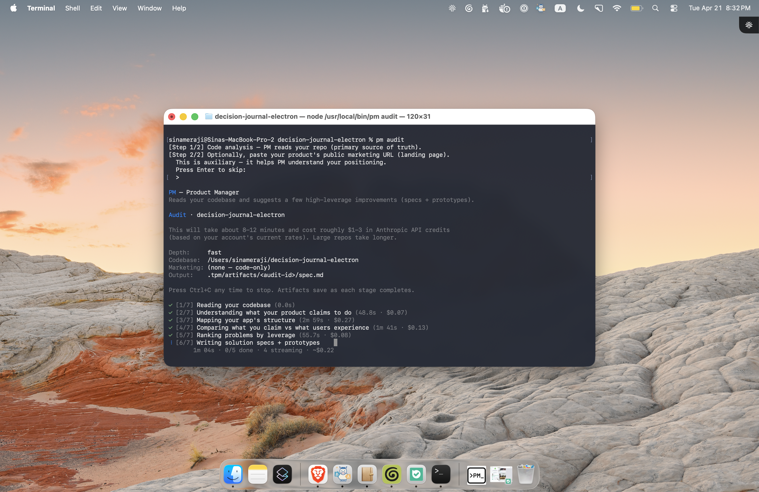
Task: Click the 1Password menu bar icon
Action: click(x=524, y=8)
